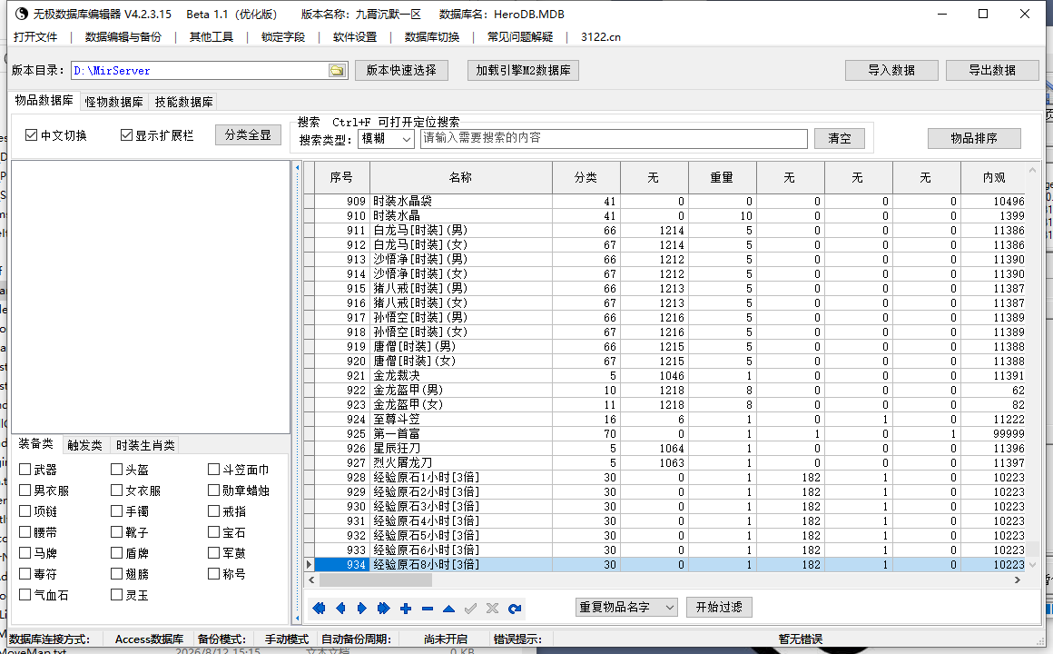Screen dimensions: 1053x654
Task: Jump to last record arrow
Action: (383, 609)
